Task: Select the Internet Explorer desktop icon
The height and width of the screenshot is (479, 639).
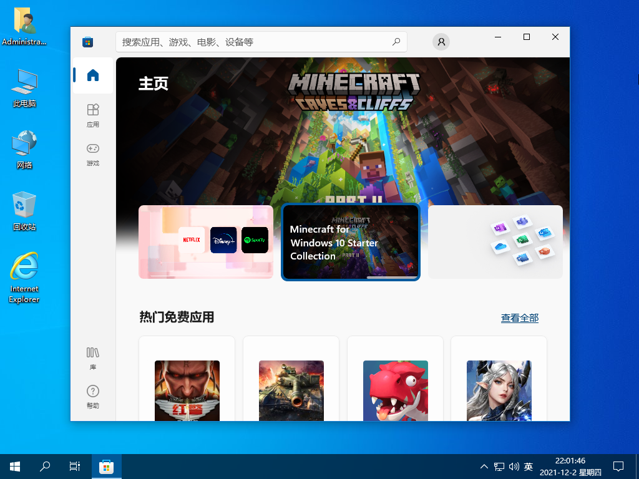Action: click(x=24, y=278)
